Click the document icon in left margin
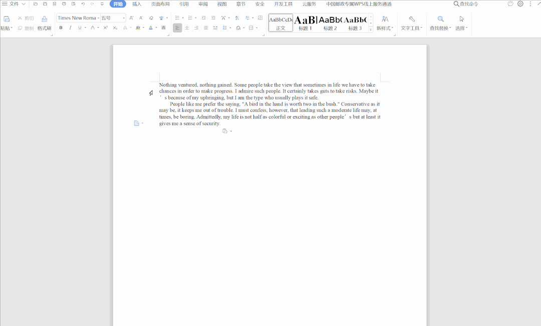This screenshot has height=326, width=541. pos(137,123)
